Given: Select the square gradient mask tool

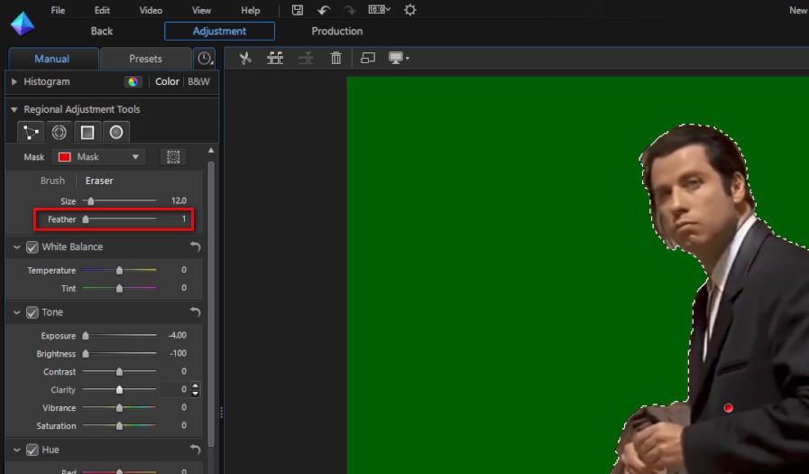Looking at the screenshot, I should pyautogui.click(x=87, y=132).
